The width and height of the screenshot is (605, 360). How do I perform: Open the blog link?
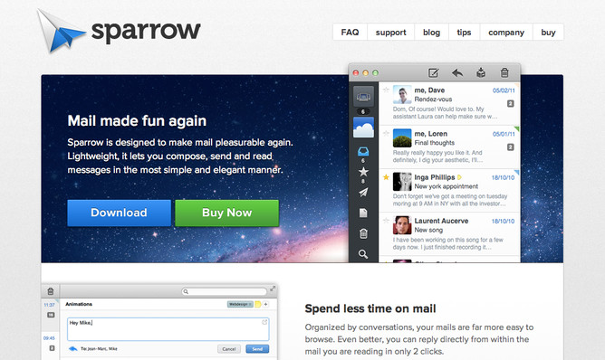(x=431, y=32)
